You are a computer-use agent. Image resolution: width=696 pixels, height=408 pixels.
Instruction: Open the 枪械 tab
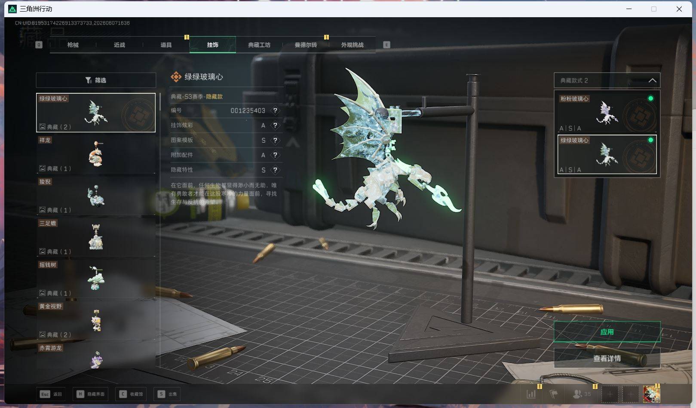coord(73,45)
